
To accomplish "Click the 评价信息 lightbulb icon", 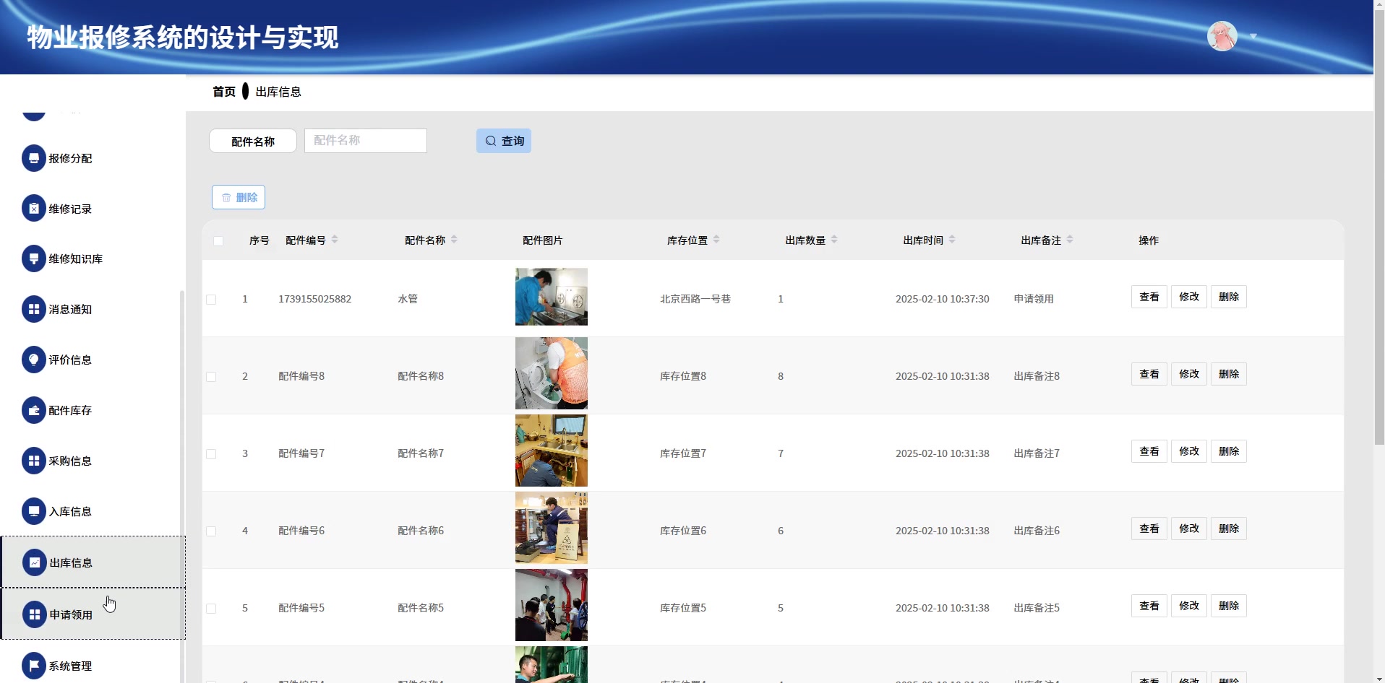I will click(33, 360).
